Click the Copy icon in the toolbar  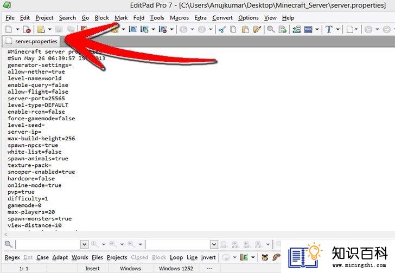coord(233,29)
